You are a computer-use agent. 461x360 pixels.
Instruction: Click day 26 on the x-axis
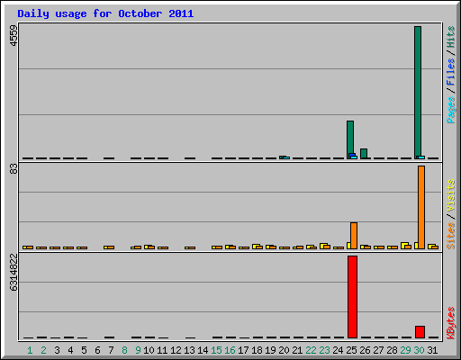(x=365, y=350)
